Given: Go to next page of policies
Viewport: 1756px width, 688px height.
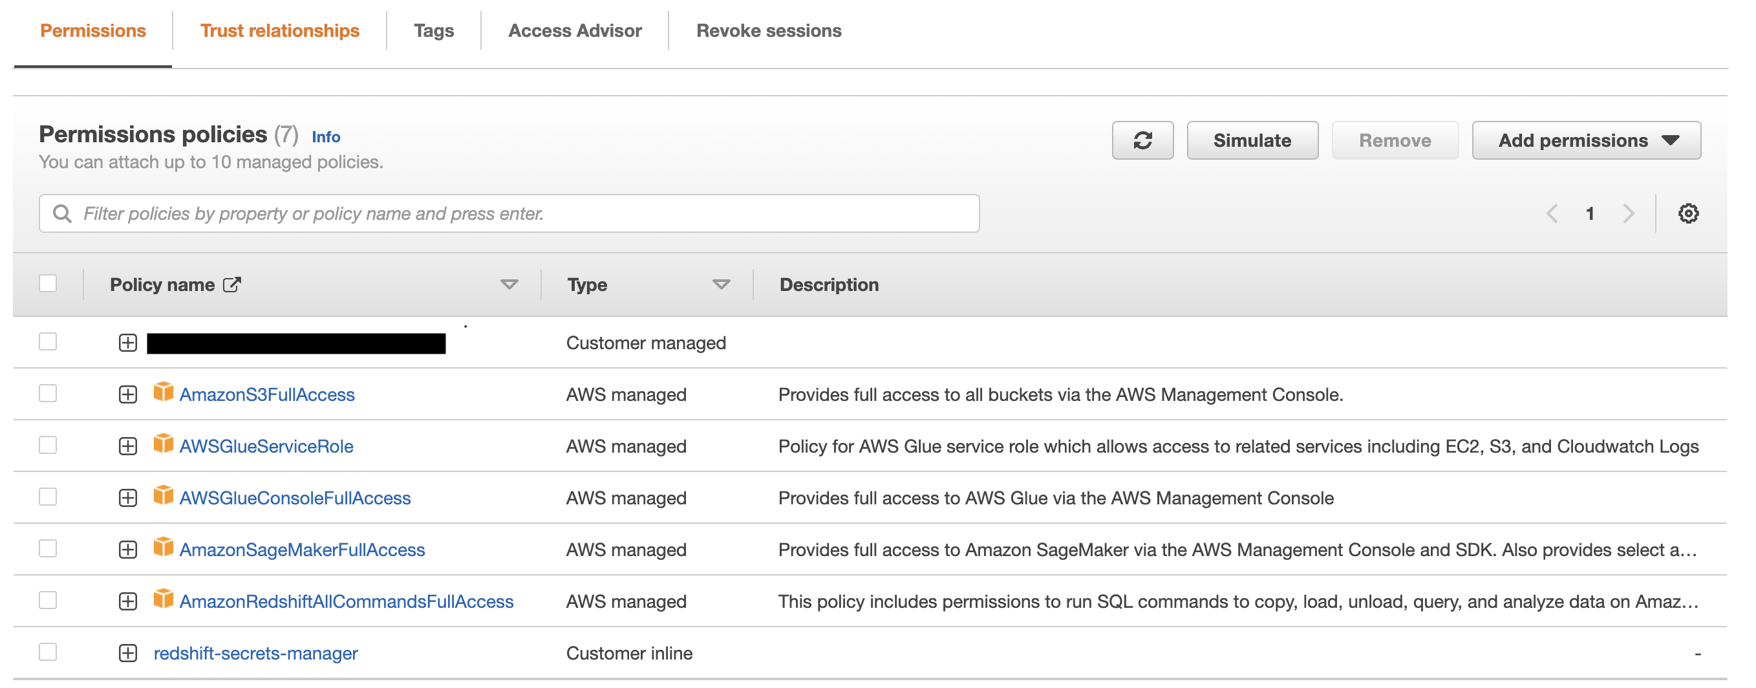Looking at the screenshot, I should click(x=1629, y=213).
